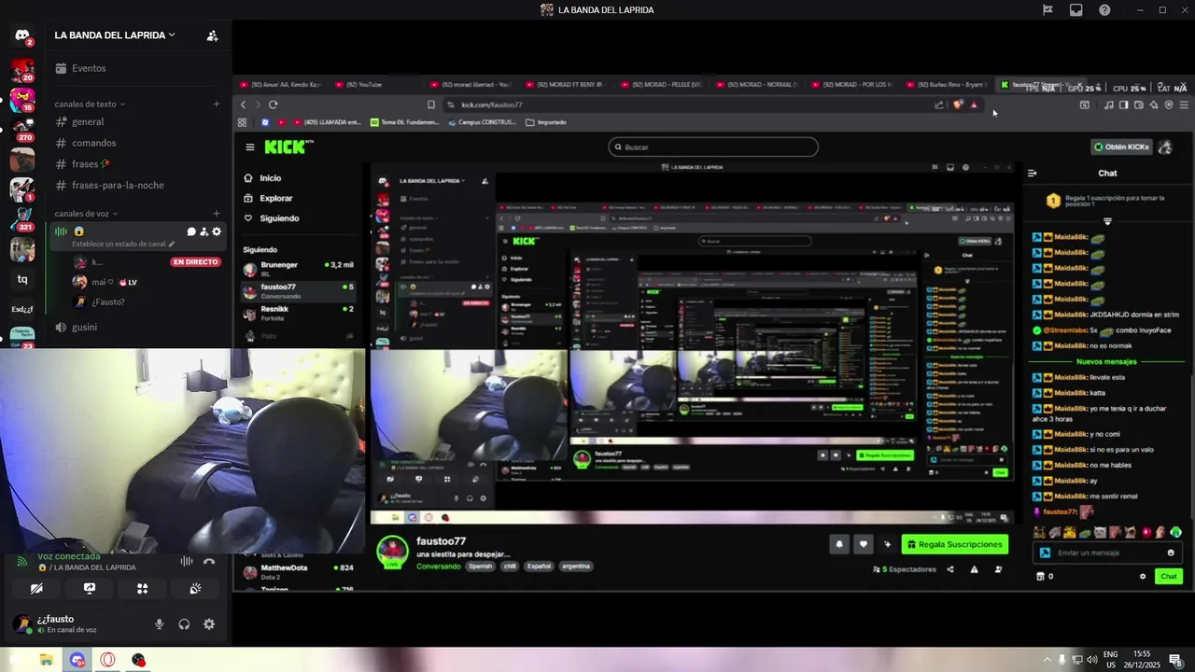Toggle notifications bell for faustoo77

pyautogui.click(x=838, y=544)
